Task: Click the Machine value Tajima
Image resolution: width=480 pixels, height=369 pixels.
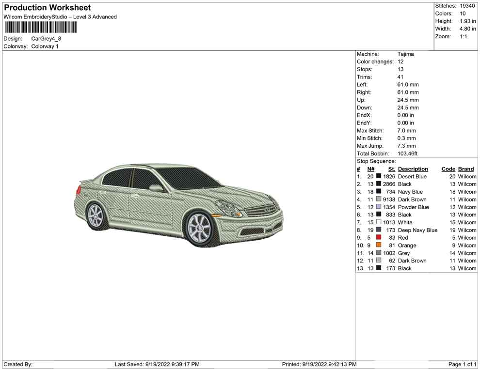Action: pyautogui.click(x=405, y=54)
